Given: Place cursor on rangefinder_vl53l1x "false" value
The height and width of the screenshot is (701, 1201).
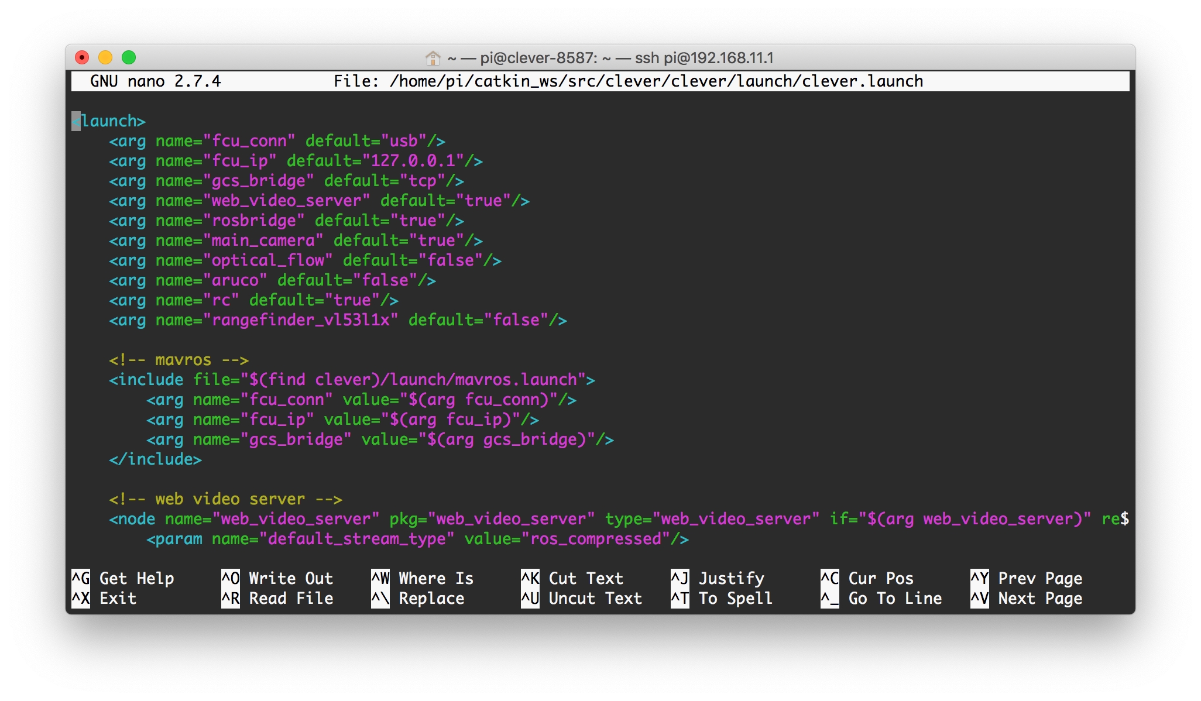Looking at the screenshot, I should (x=516, y=320).
